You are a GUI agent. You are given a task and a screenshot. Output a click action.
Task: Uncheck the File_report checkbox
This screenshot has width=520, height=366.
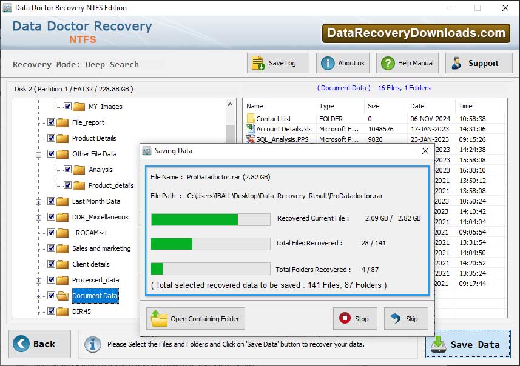(x=51, y=122)
